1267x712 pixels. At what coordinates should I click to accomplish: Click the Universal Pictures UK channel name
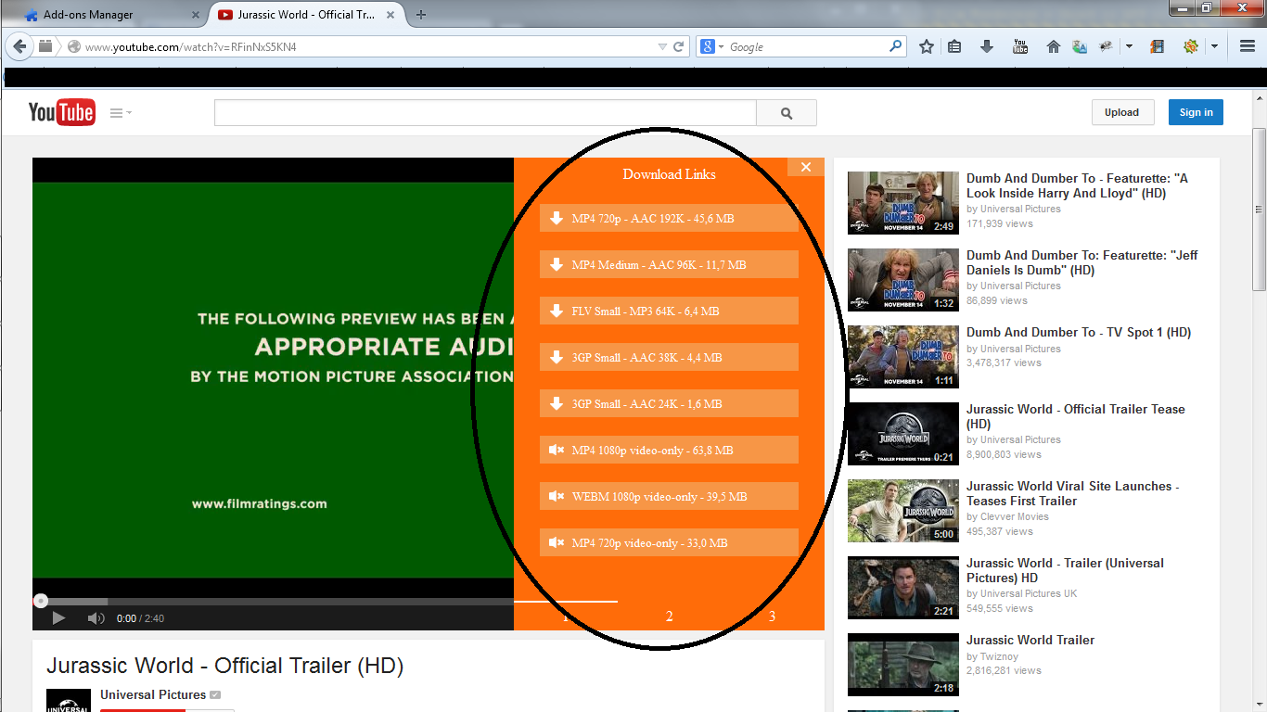tap(1029, 593)
